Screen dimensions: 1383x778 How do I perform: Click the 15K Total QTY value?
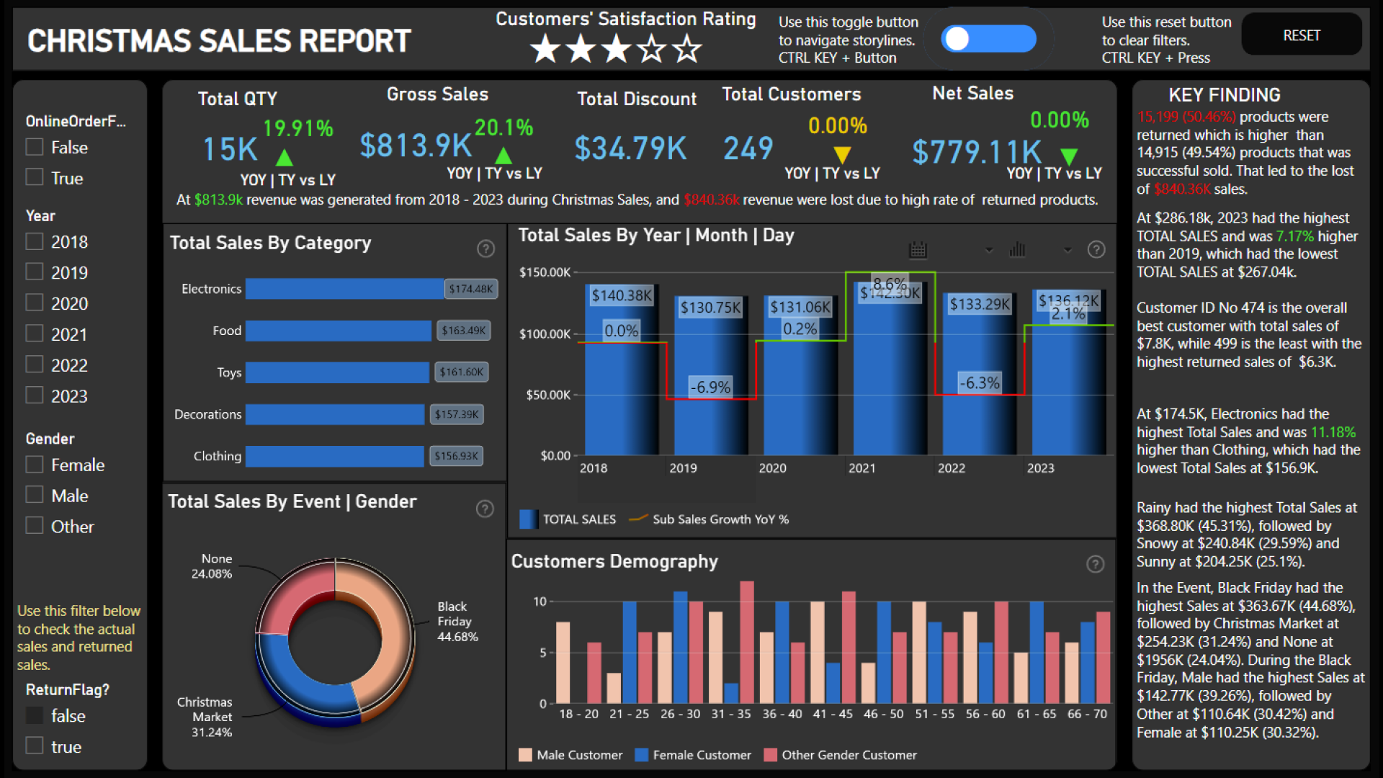tap(230, 149)
